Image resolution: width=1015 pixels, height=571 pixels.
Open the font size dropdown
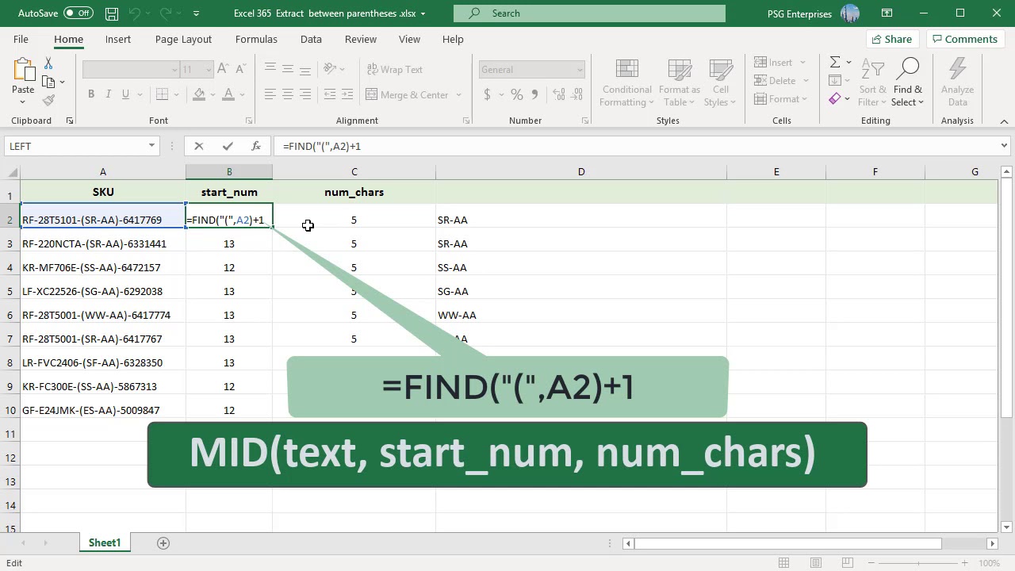click(x=209, y=70)
